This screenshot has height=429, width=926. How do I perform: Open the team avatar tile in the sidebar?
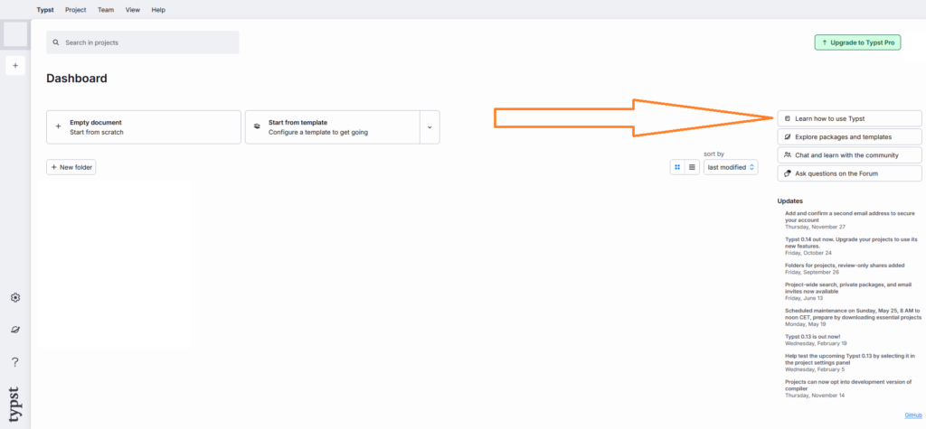15,34
